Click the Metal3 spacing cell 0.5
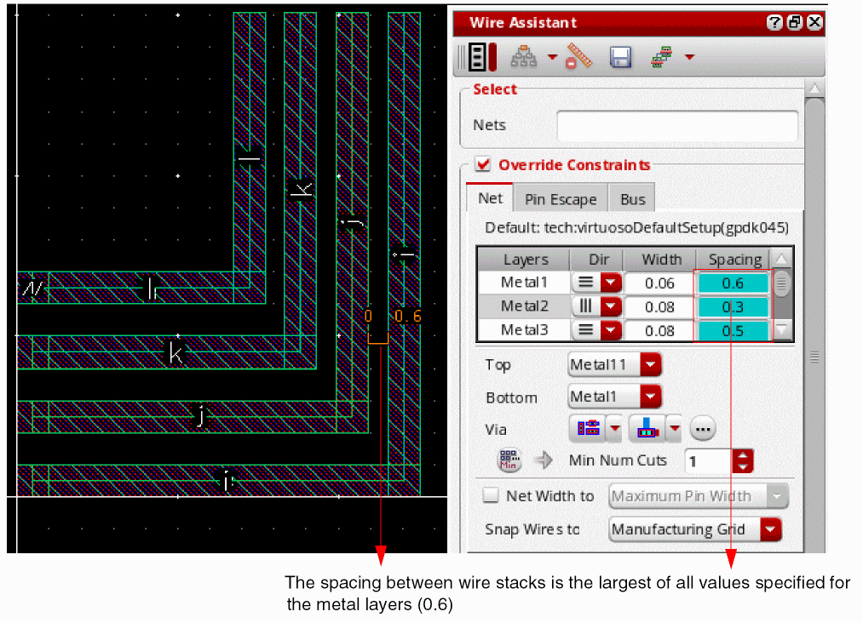Screen dimensions: 863x623 [x=733, y=330]
